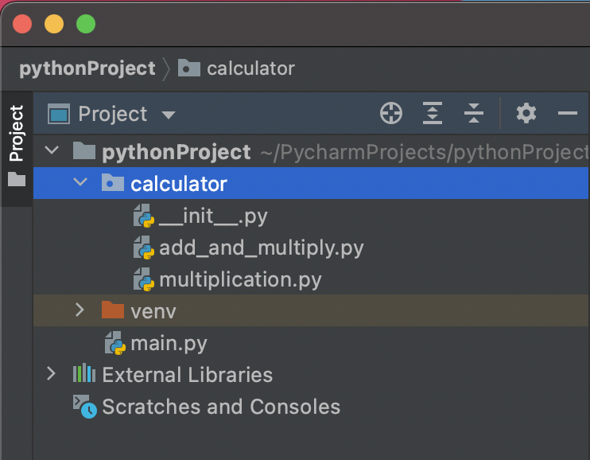The image size is (590, 460).
Task: Click the orange venv folder icon
Action: click(112, 310)
